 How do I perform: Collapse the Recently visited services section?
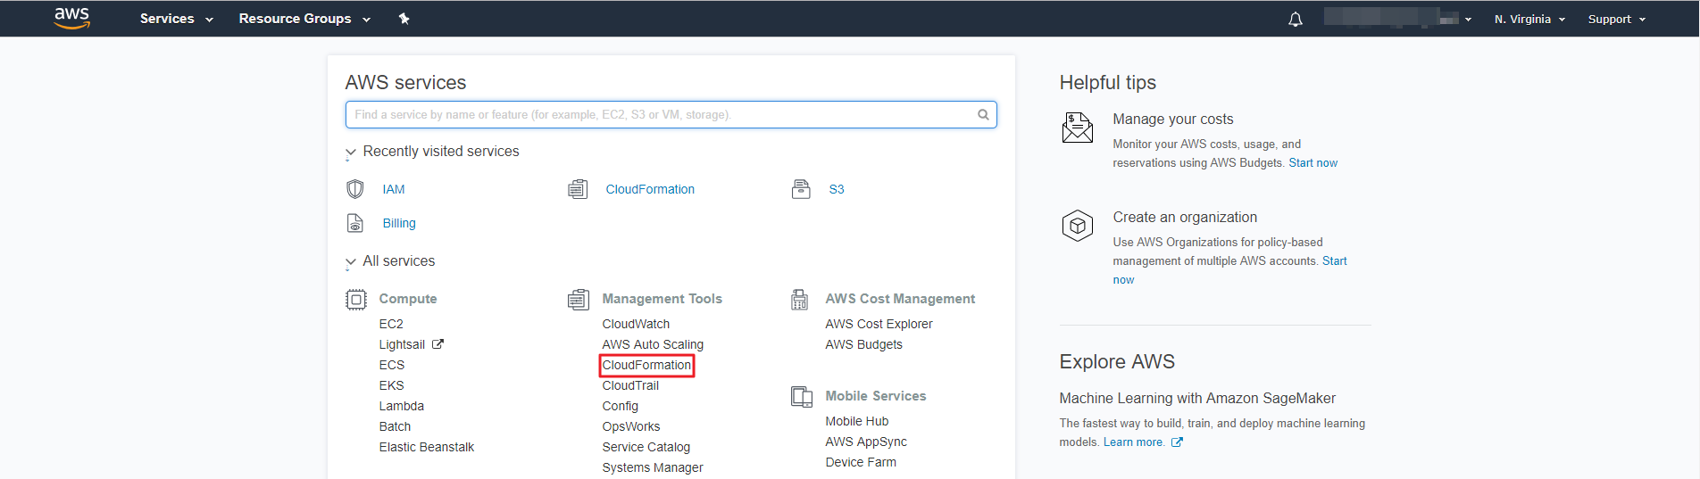click(x=351, y=153)
